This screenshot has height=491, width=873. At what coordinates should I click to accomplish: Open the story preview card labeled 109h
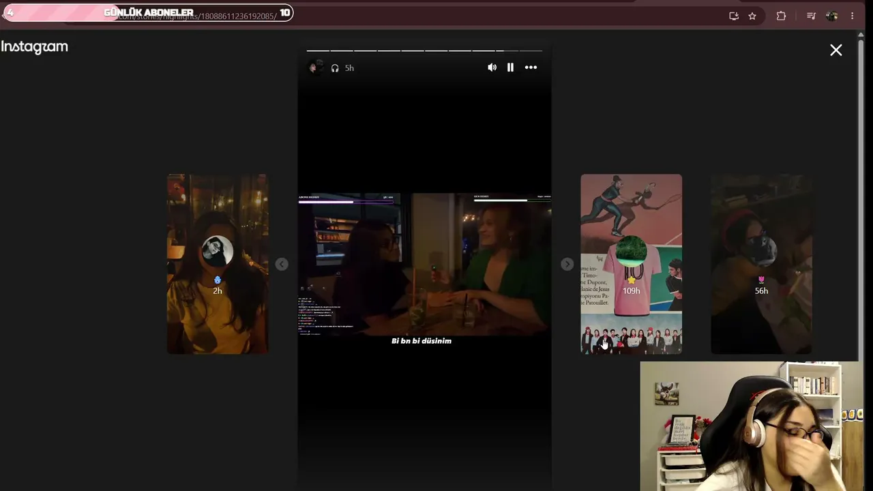tap(631, 264)
